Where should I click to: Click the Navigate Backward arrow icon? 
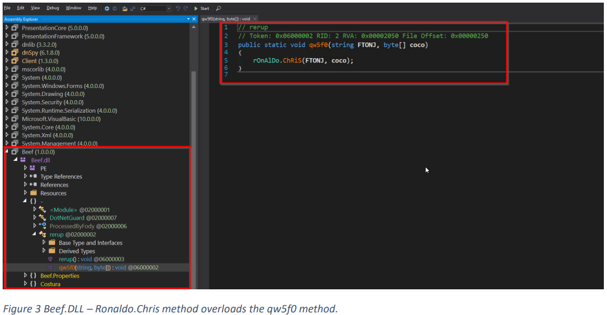pyautogui.click(x=107, y=8)
